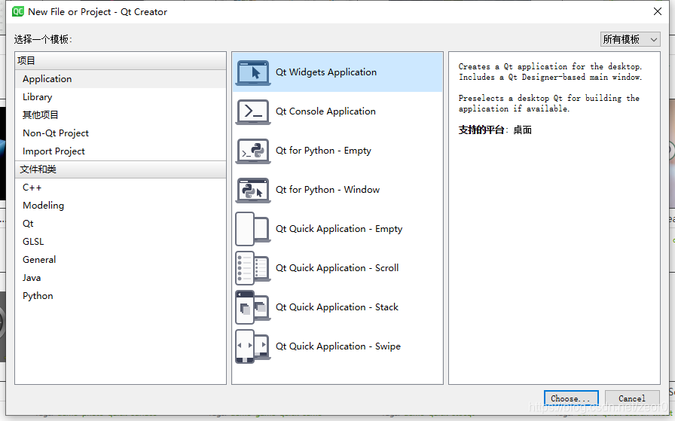Select the Non-Qt Project category

pos(121,133)
